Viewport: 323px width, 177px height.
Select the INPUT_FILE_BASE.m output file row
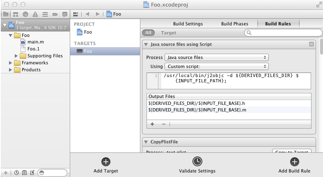[229, 110]
